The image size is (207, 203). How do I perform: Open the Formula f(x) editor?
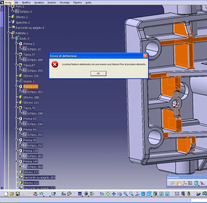pos(63,194)
